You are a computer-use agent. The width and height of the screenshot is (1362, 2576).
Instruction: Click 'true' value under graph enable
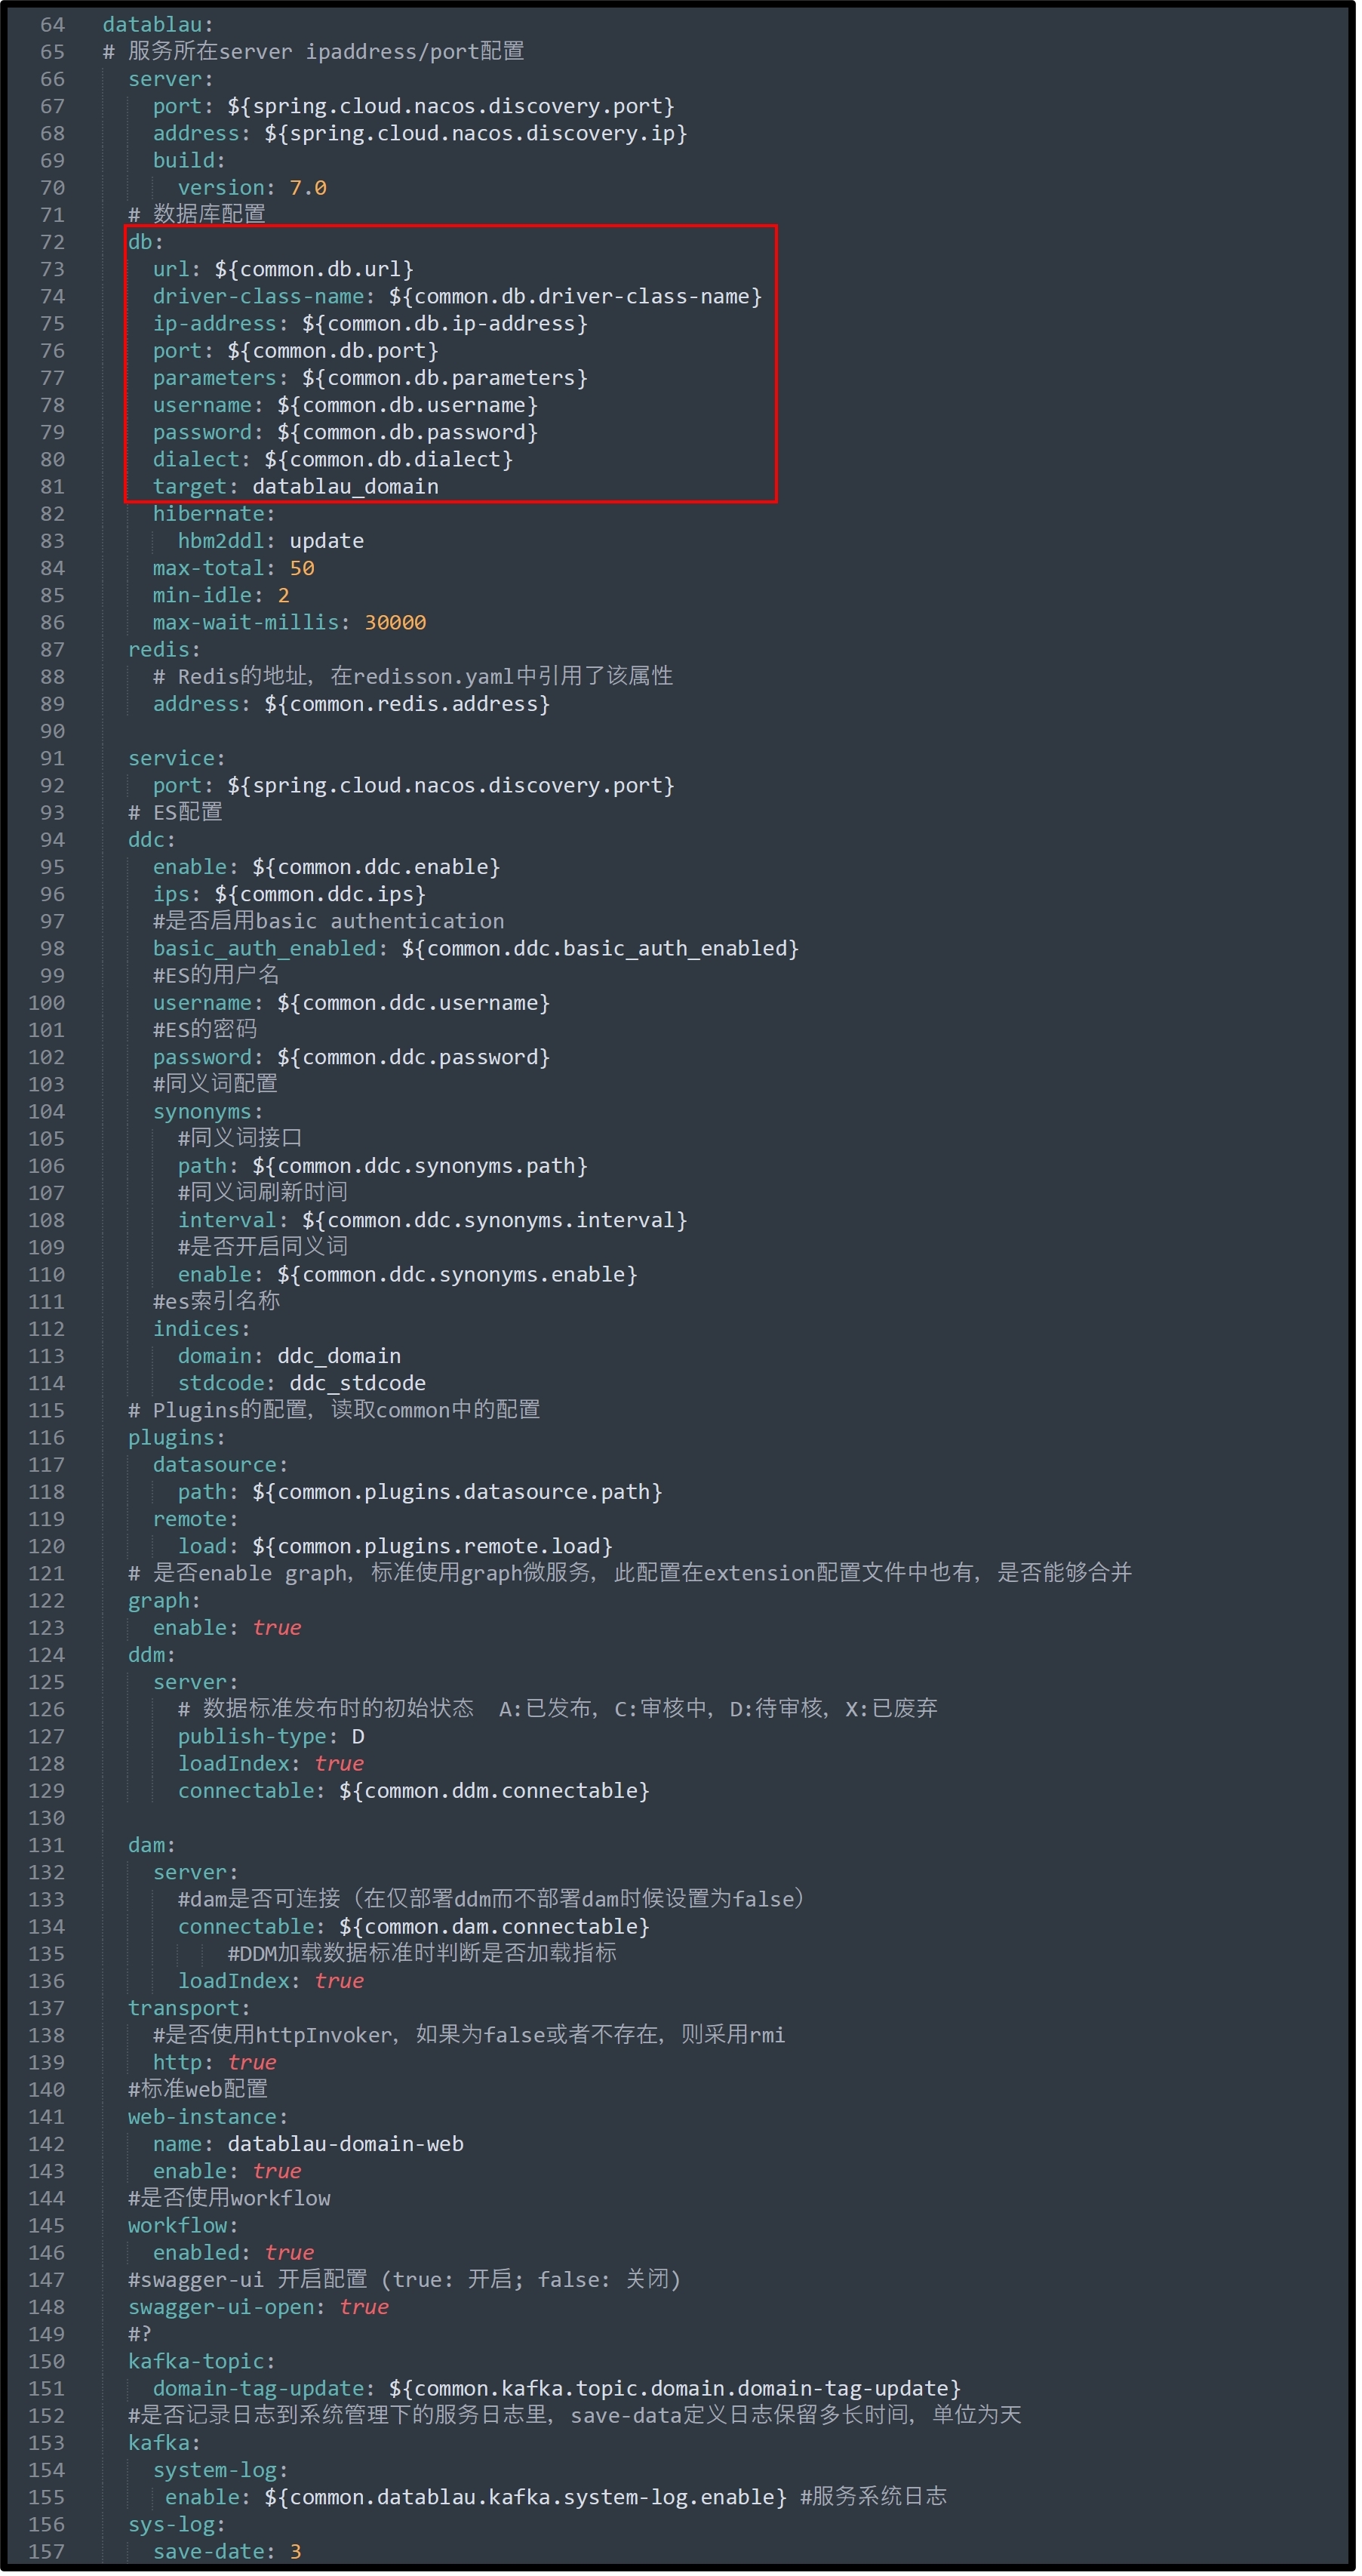tap(276, 1628)
